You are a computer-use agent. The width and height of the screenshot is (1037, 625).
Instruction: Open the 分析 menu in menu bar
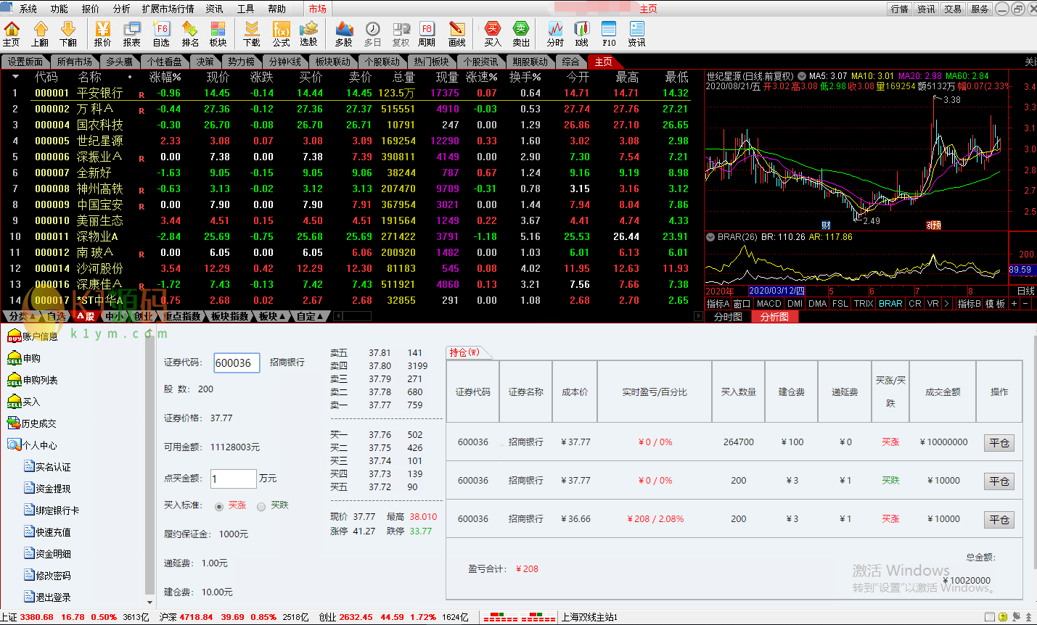[x=121, y=9]
